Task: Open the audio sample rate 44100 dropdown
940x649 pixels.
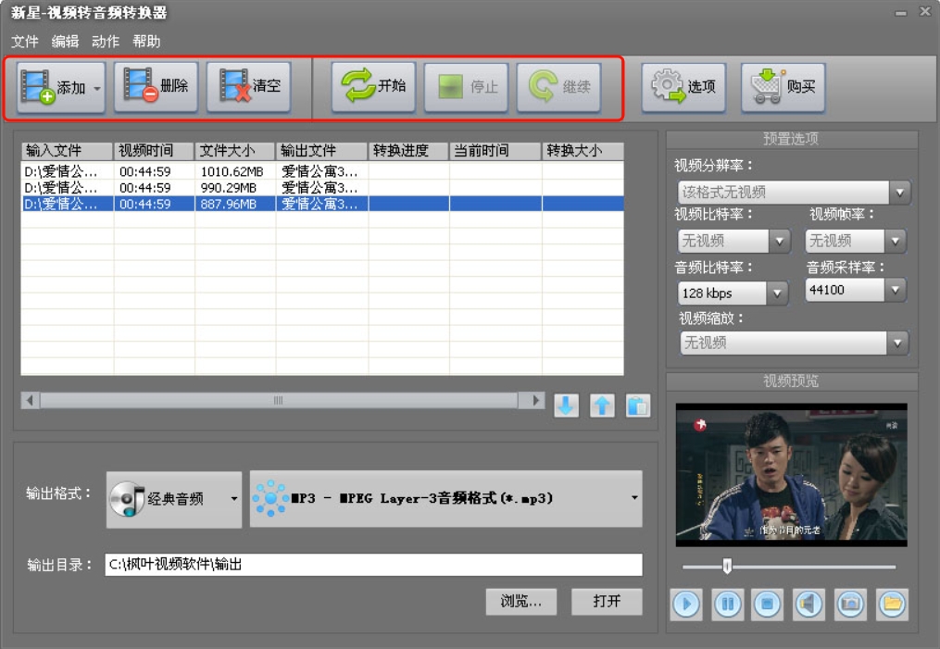Action: [x=895, y=290]
